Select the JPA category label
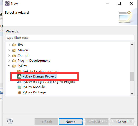 20,45
